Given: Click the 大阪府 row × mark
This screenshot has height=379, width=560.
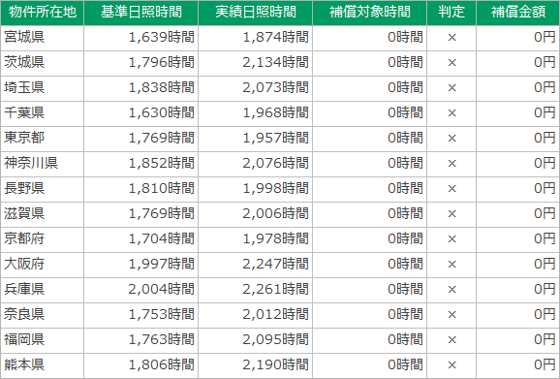Looking at the screenshot, I should tap(451, 265).
